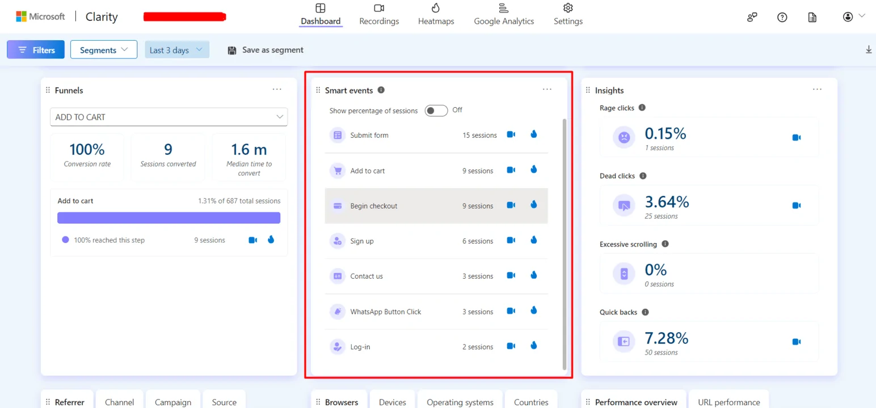View recordings for Rage clicks insight
Screen dimensions: 876x408
796,138
